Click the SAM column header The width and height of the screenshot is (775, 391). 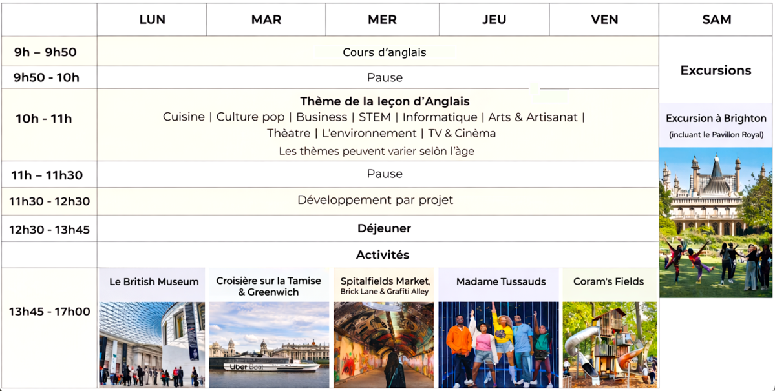coord(716,20)
